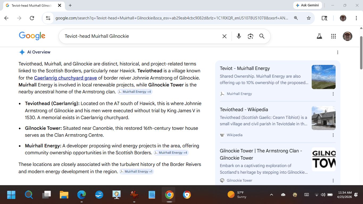The width and height of the screenshot is (363, 204).
Task: Expand options for Teviot Muirhall Energy result
Action: [333, 94]
